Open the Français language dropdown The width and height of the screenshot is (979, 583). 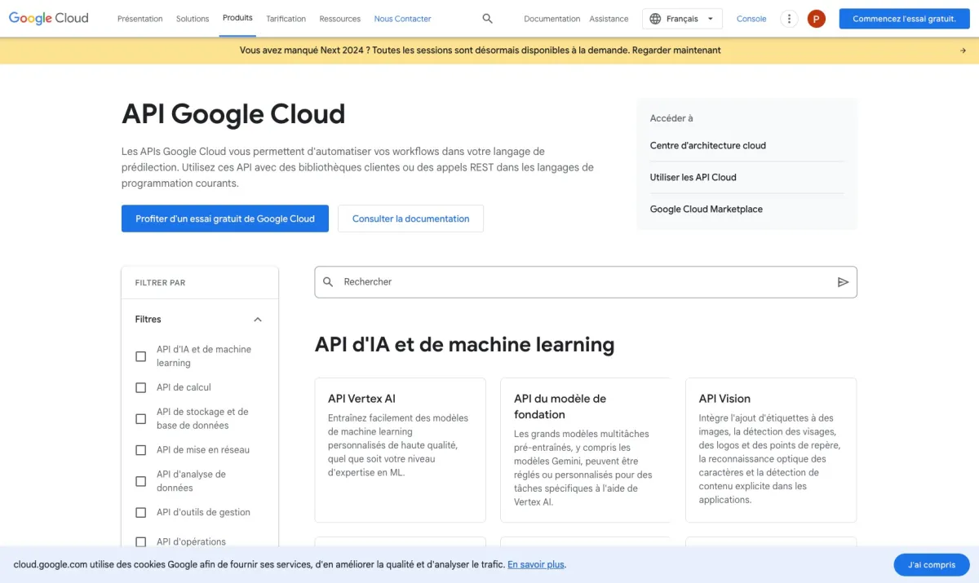click(682, 19)
